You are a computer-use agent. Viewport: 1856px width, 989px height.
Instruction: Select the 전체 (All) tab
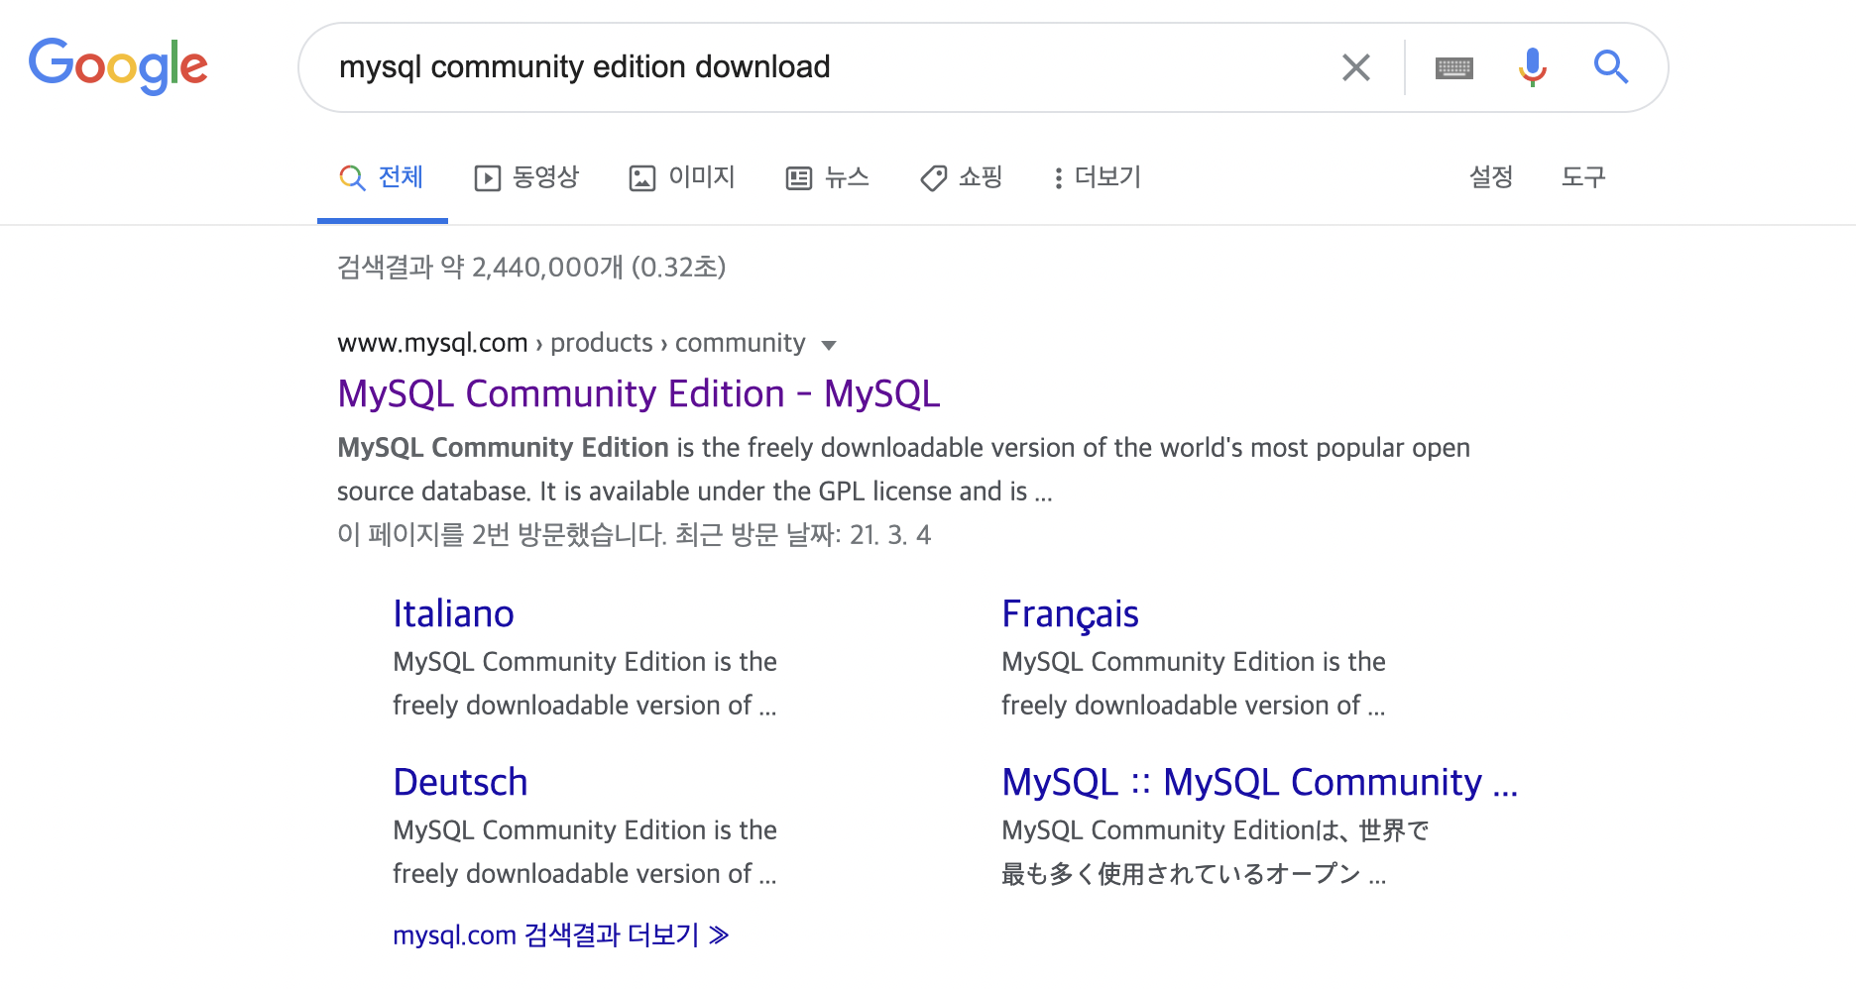coord(382,177)
